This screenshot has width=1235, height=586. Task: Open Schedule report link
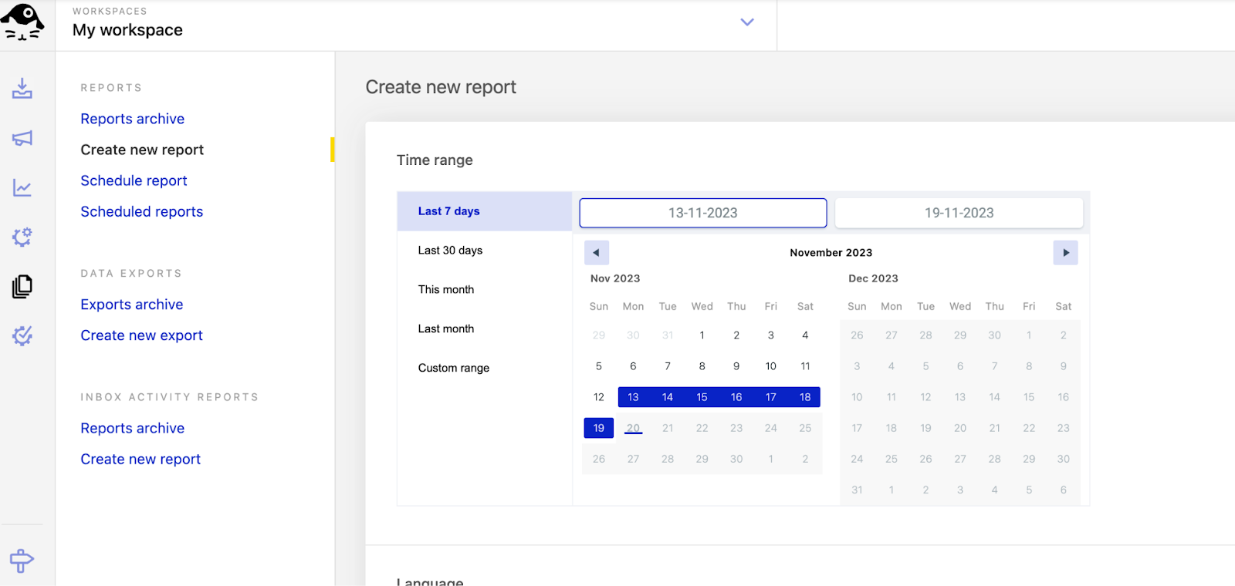(x=134, y=180)
